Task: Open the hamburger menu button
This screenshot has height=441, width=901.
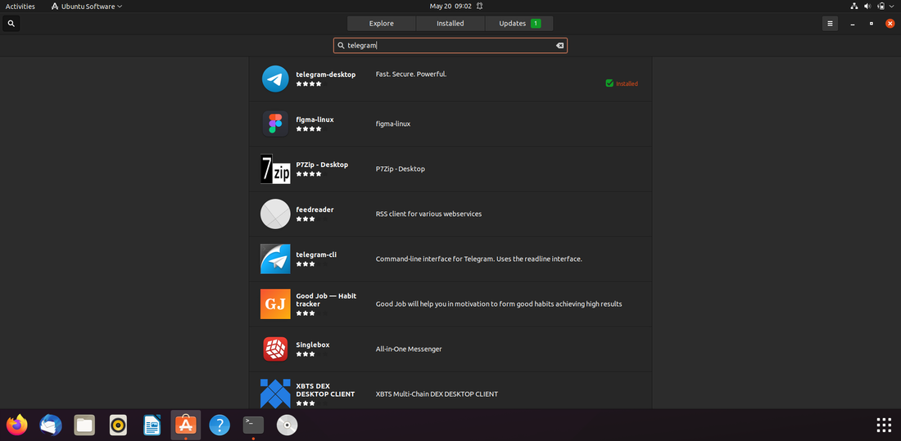Action: [x=830, y=24]
